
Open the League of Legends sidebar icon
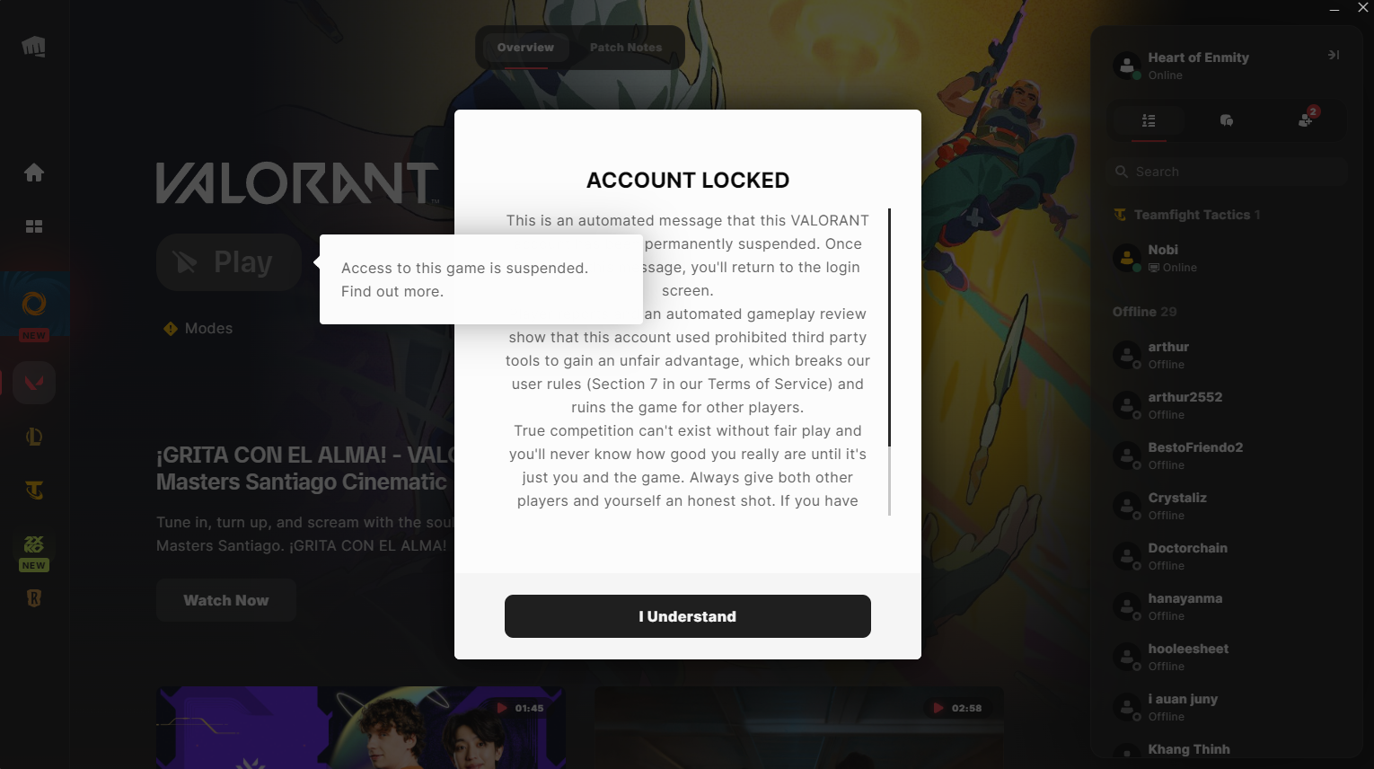point(34,438)
